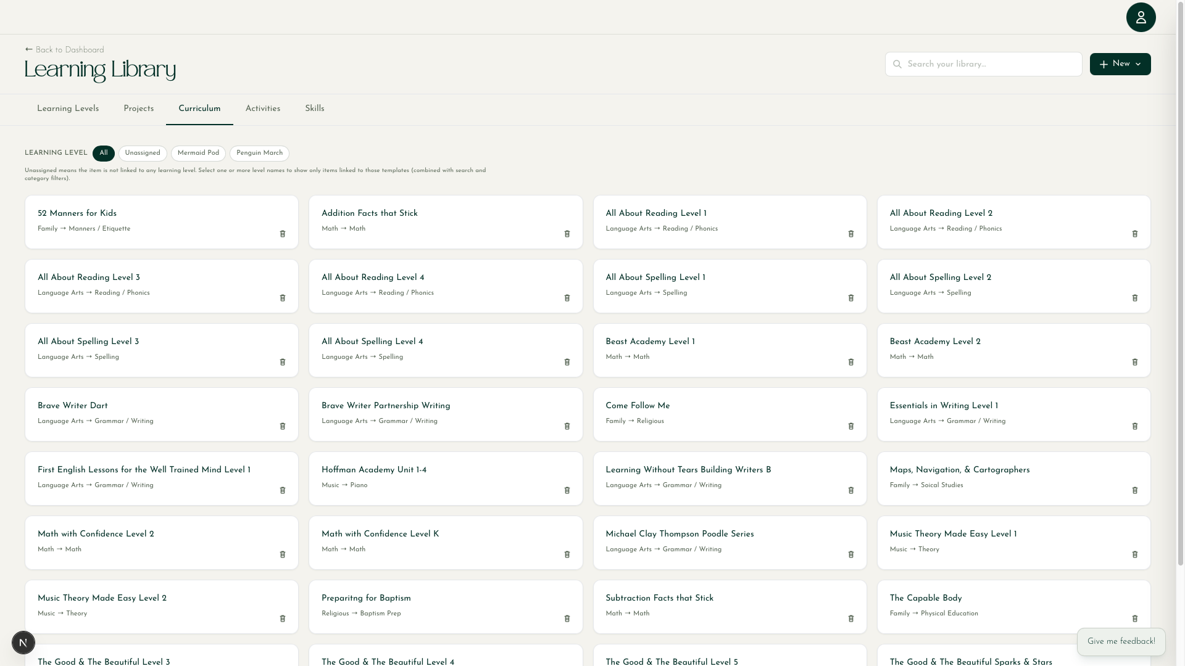Click Give me feedback button
Screen dimensions: 1185x666
click(1121, 641)
